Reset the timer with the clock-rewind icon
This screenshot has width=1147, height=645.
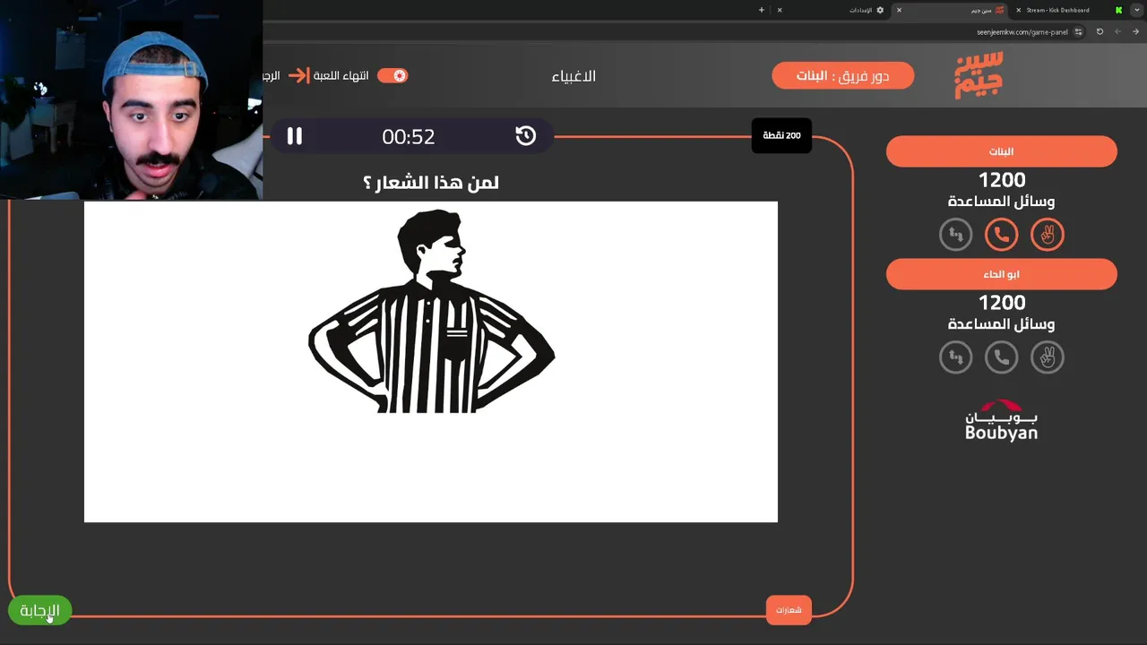pyautogui.click(x=526, y=136)
